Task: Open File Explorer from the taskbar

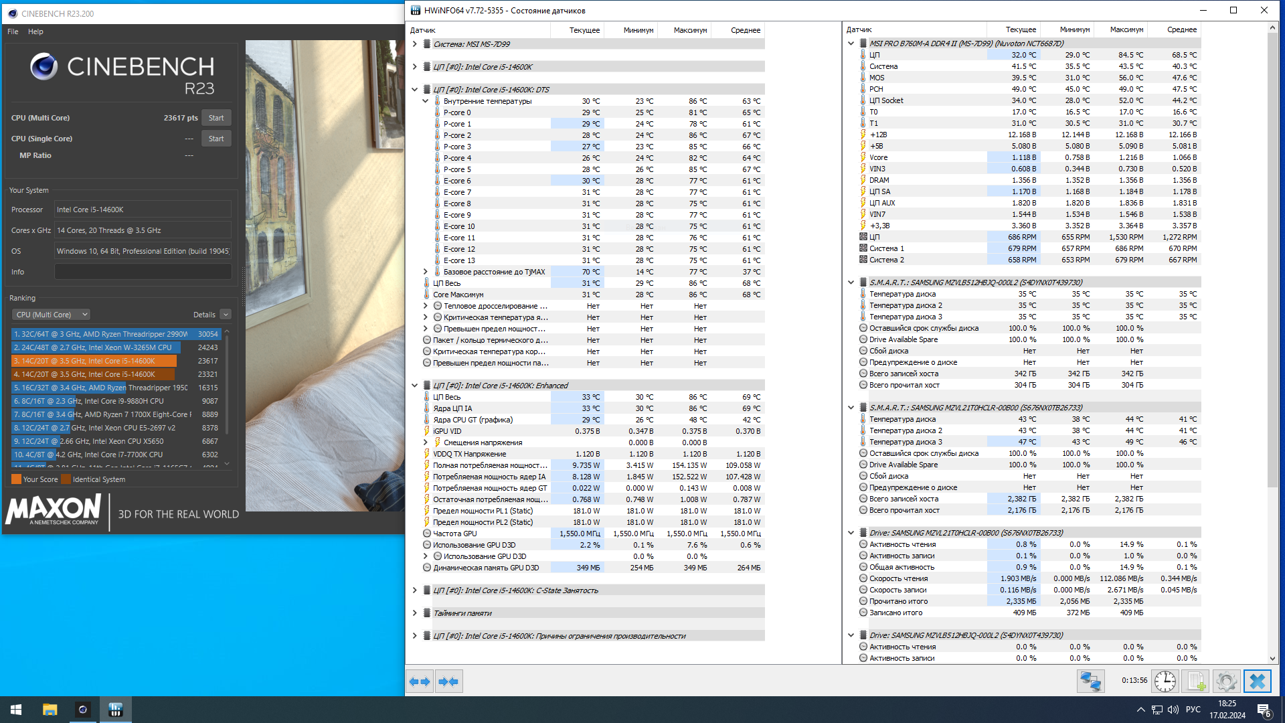Action: [50, 710]
